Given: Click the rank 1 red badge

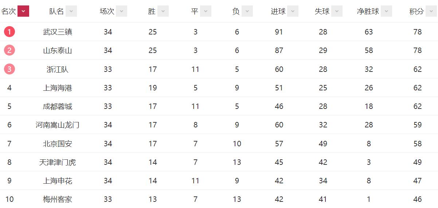Looking at the screenshot, I should [9, 32].
